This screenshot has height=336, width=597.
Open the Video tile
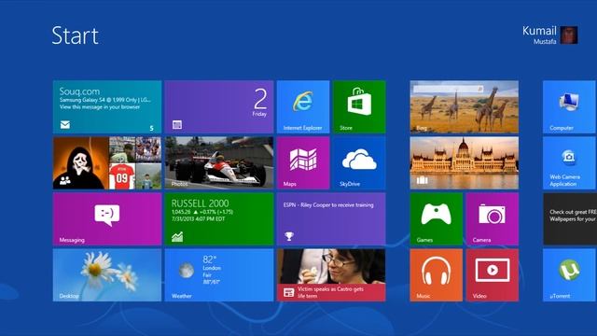pyautogui.click(x=493, y=275)
